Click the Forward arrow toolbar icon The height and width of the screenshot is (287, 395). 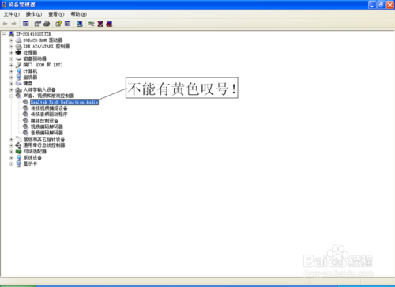click(14, 24)
